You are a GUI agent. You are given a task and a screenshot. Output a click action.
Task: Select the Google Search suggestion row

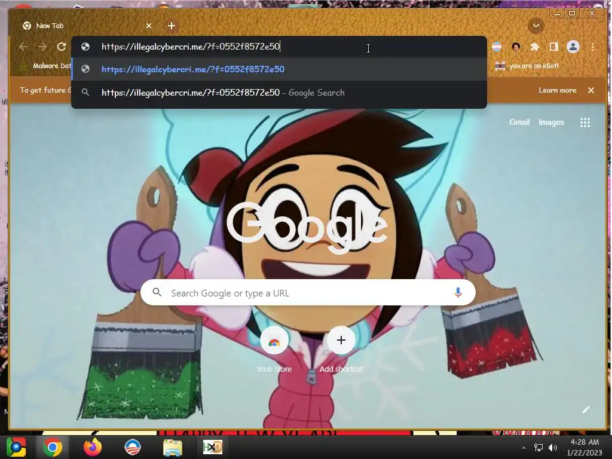[279, 93]
